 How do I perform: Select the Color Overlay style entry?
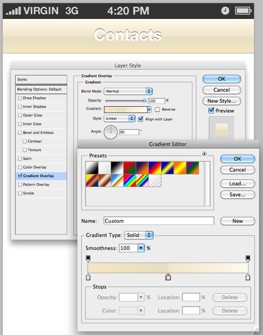41,167
